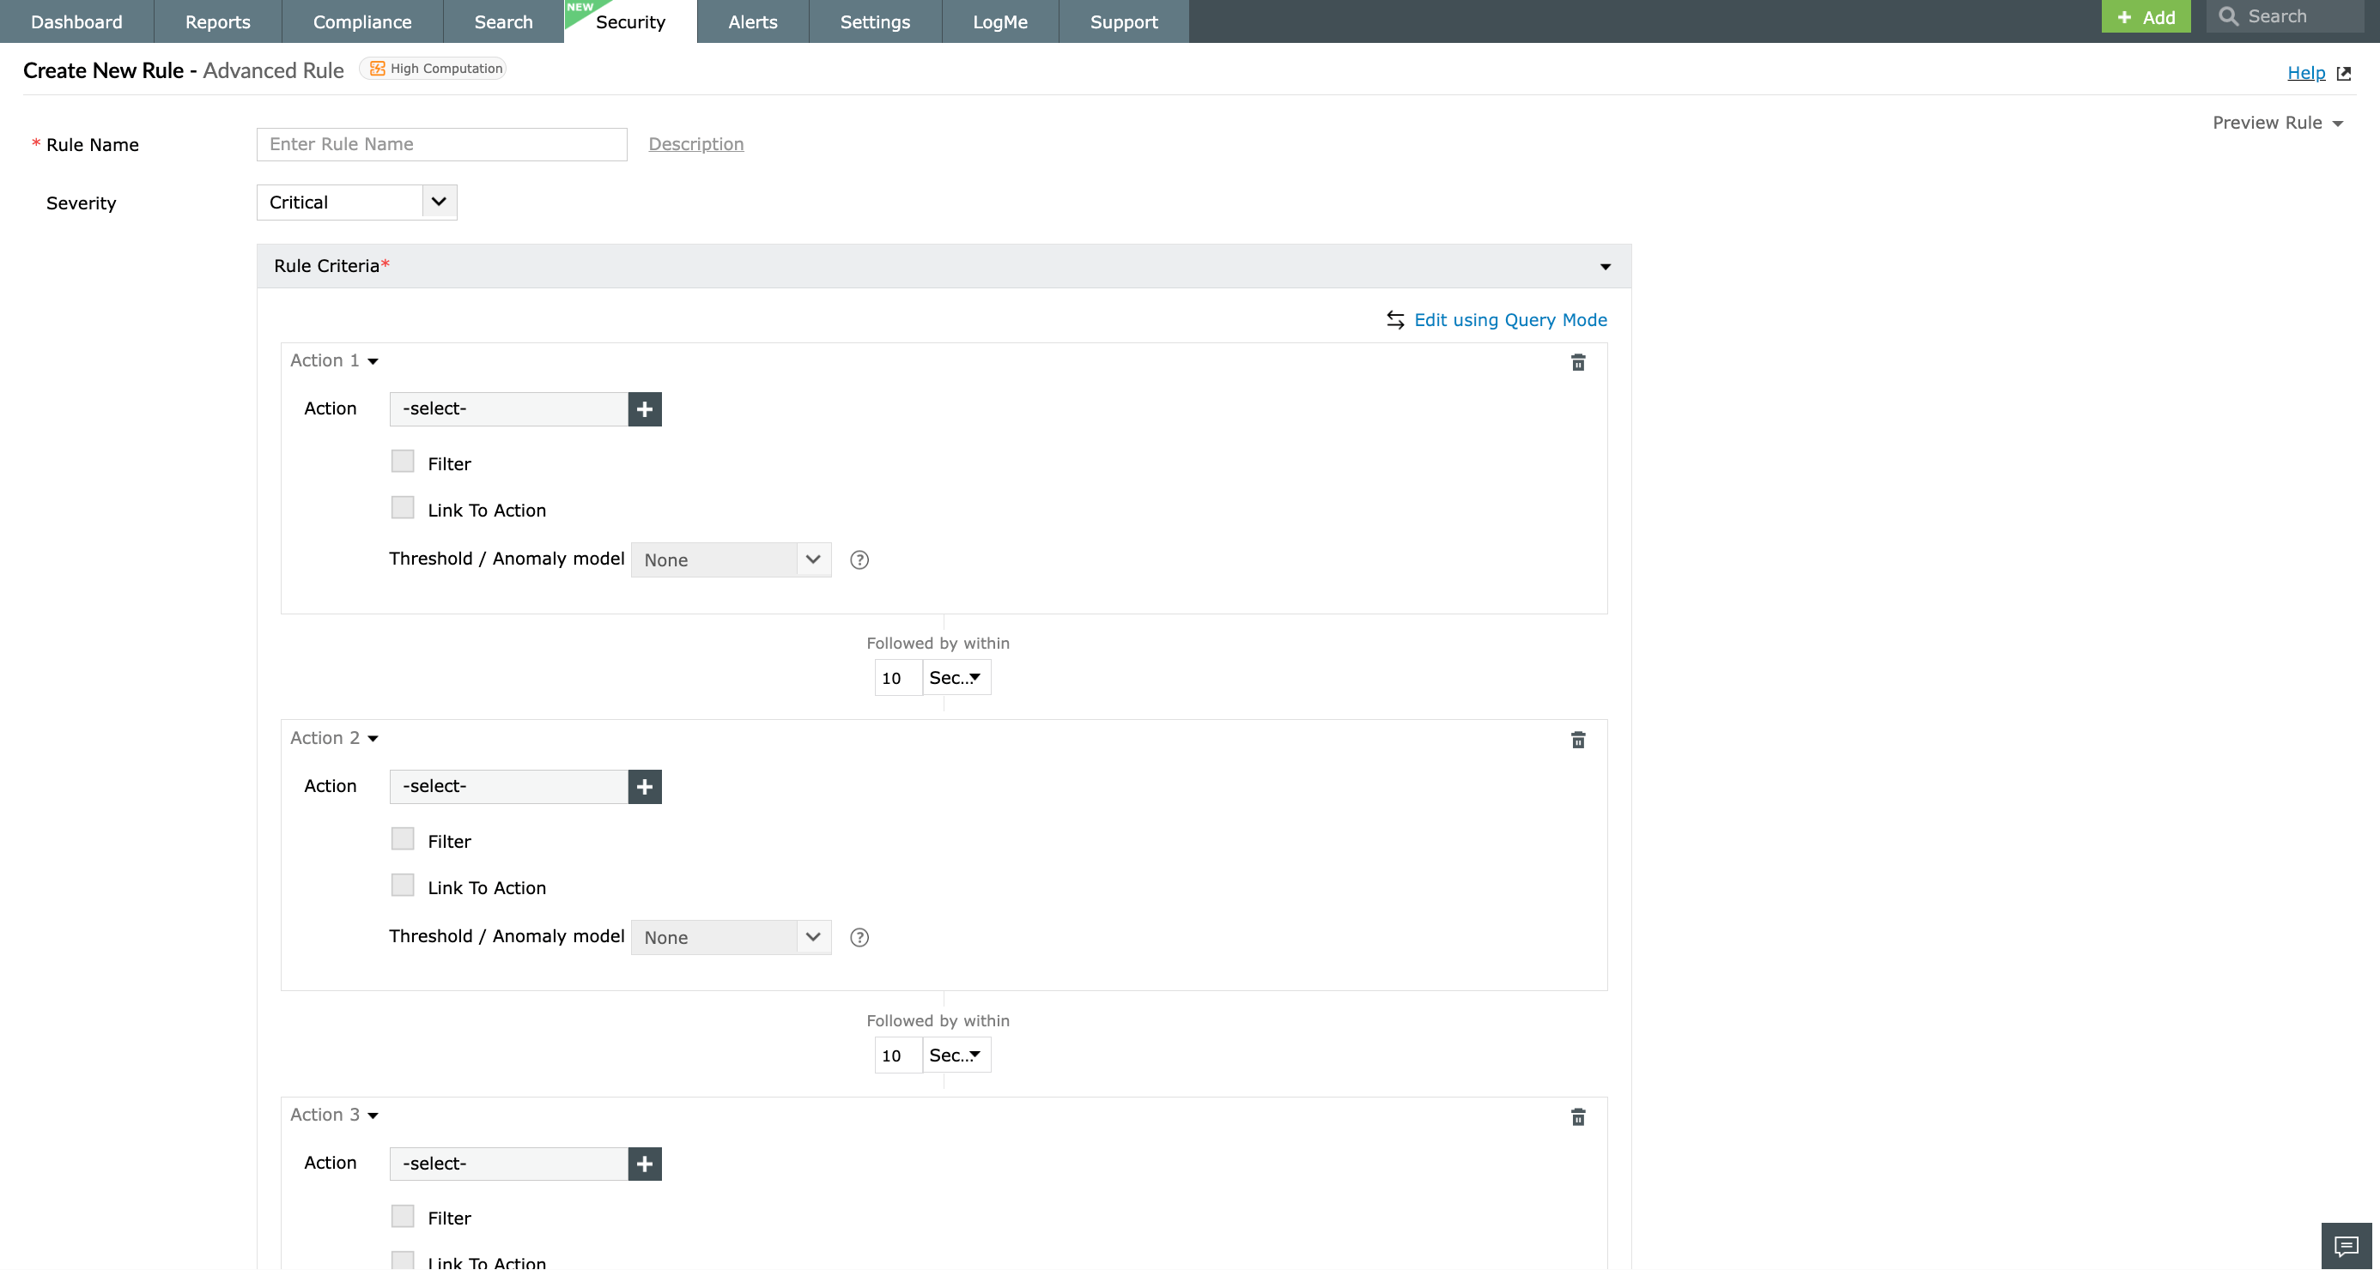Delete Action 2 using trash icon
Image resolution: width=2380 pixels, height=1270 pixels.
click(x=1577, y=740)
